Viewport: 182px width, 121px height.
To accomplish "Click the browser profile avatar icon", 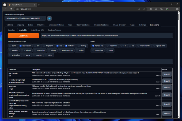I will [5, 5].
